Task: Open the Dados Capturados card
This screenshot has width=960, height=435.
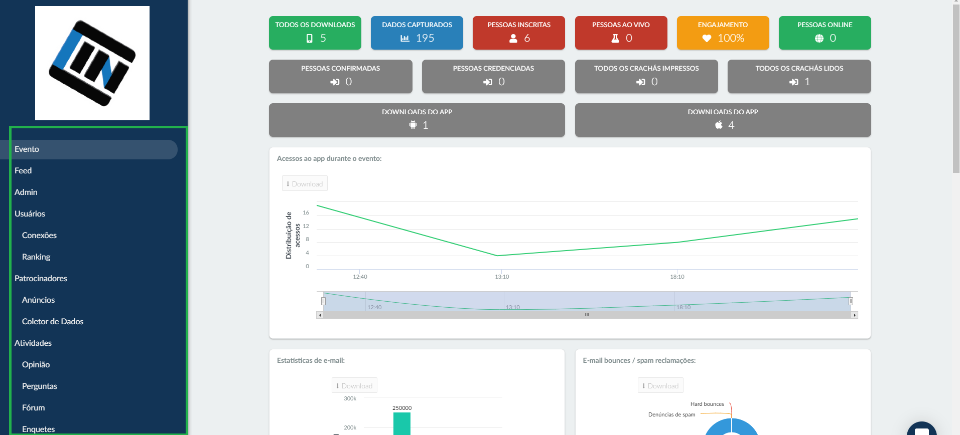Action: coord(417,33)
